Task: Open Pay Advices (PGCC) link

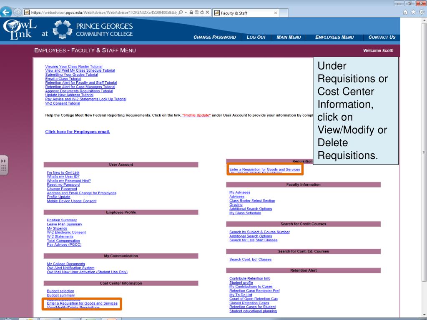Action: click(64, 245)
